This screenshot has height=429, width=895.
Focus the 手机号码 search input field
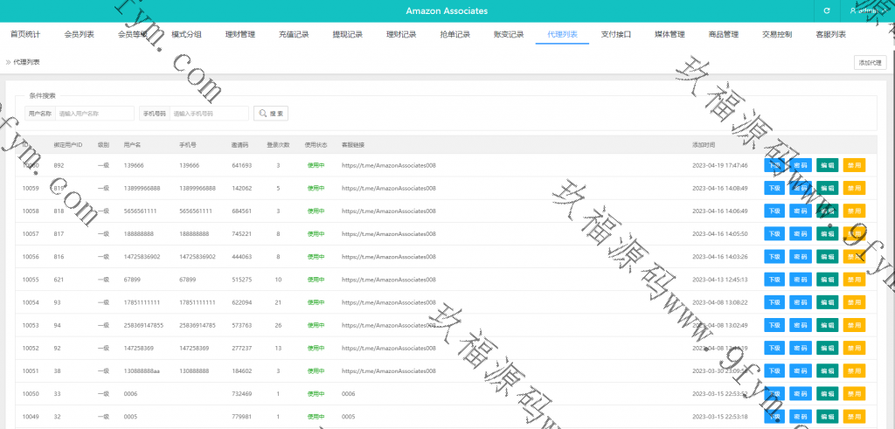click(x=209, y=114)
